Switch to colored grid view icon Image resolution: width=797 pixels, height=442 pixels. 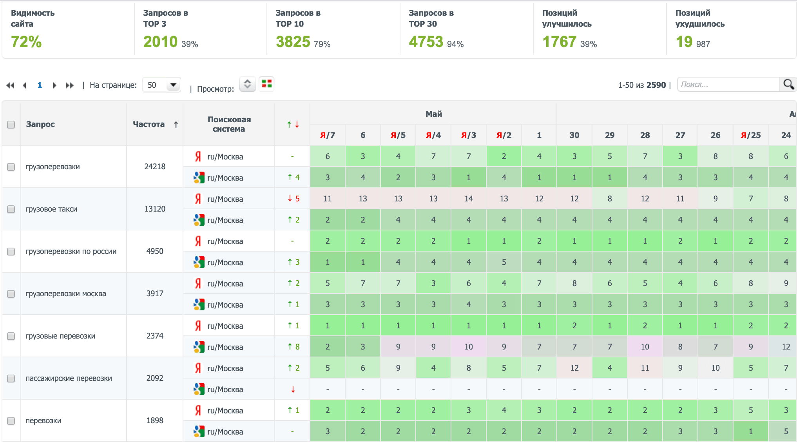267,83
